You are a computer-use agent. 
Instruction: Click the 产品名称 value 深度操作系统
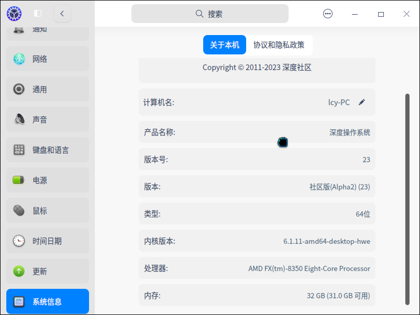tap(350, 132)
